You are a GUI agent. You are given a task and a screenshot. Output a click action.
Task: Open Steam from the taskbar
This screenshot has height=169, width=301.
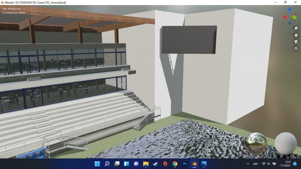tap(155, 164)
